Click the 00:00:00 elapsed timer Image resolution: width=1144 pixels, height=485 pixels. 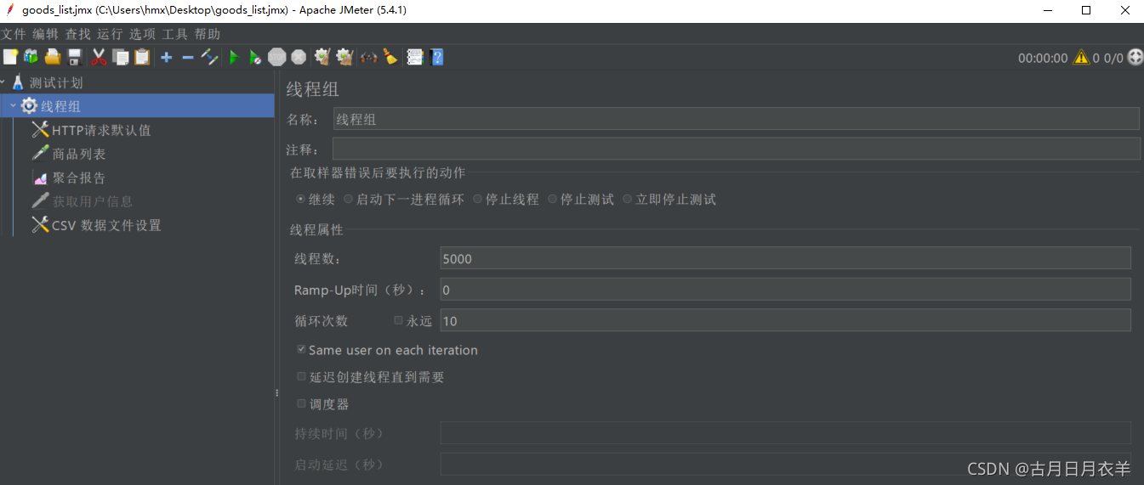pos(1043,59)
